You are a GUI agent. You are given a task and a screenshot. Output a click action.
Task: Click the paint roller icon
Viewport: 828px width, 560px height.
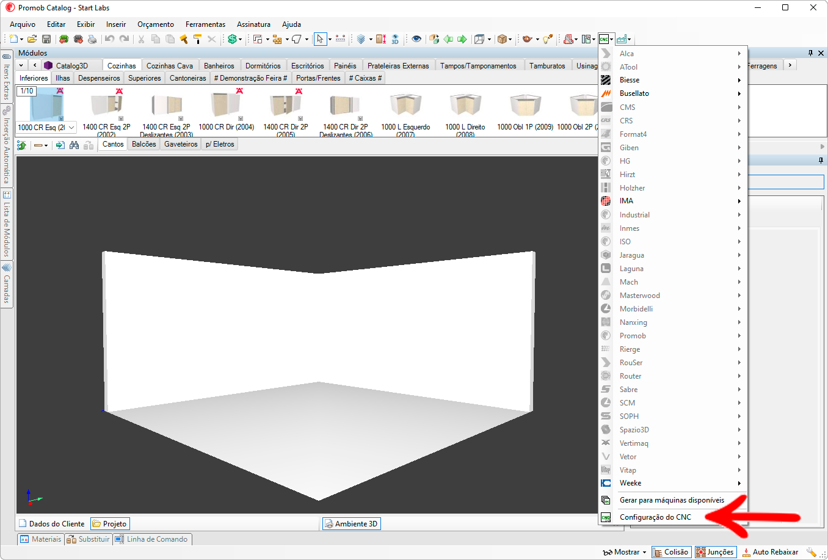pyautogui.click(x=197, y=39)
